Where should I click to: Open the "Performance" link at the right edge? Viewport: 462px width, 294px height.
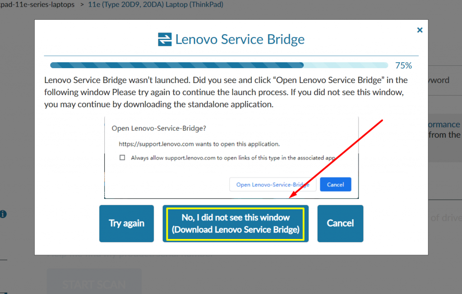[x=444, y=124]
